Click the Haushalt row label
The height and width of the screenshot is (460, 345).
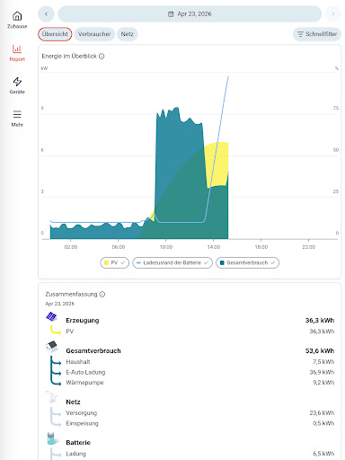pos(78,362)
